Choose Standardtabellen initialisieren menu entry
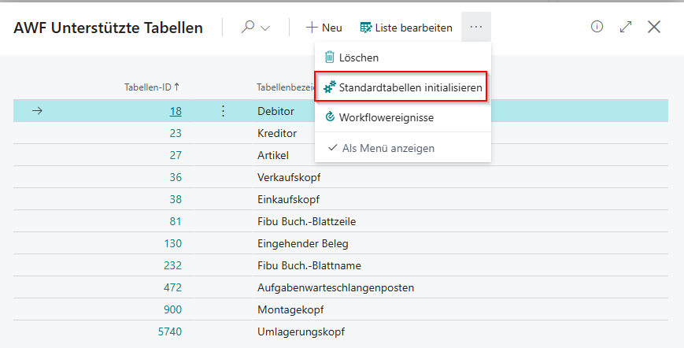Screen dimensions: 684x348 point(410,87)
